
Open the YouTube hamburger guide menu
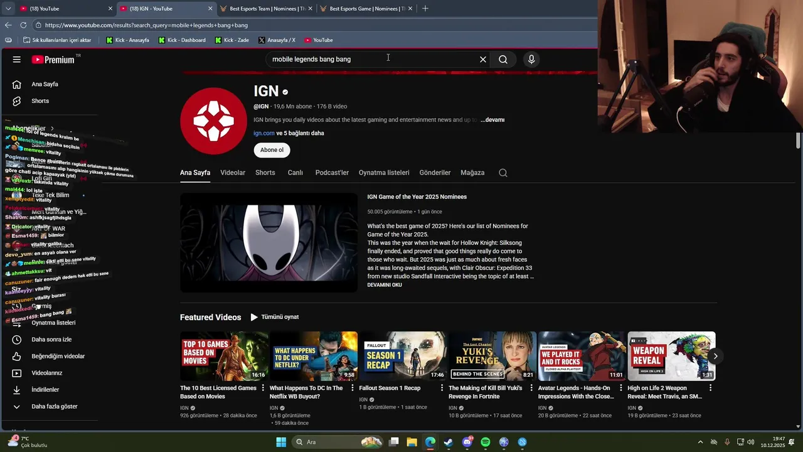click(x=17, y=60)
